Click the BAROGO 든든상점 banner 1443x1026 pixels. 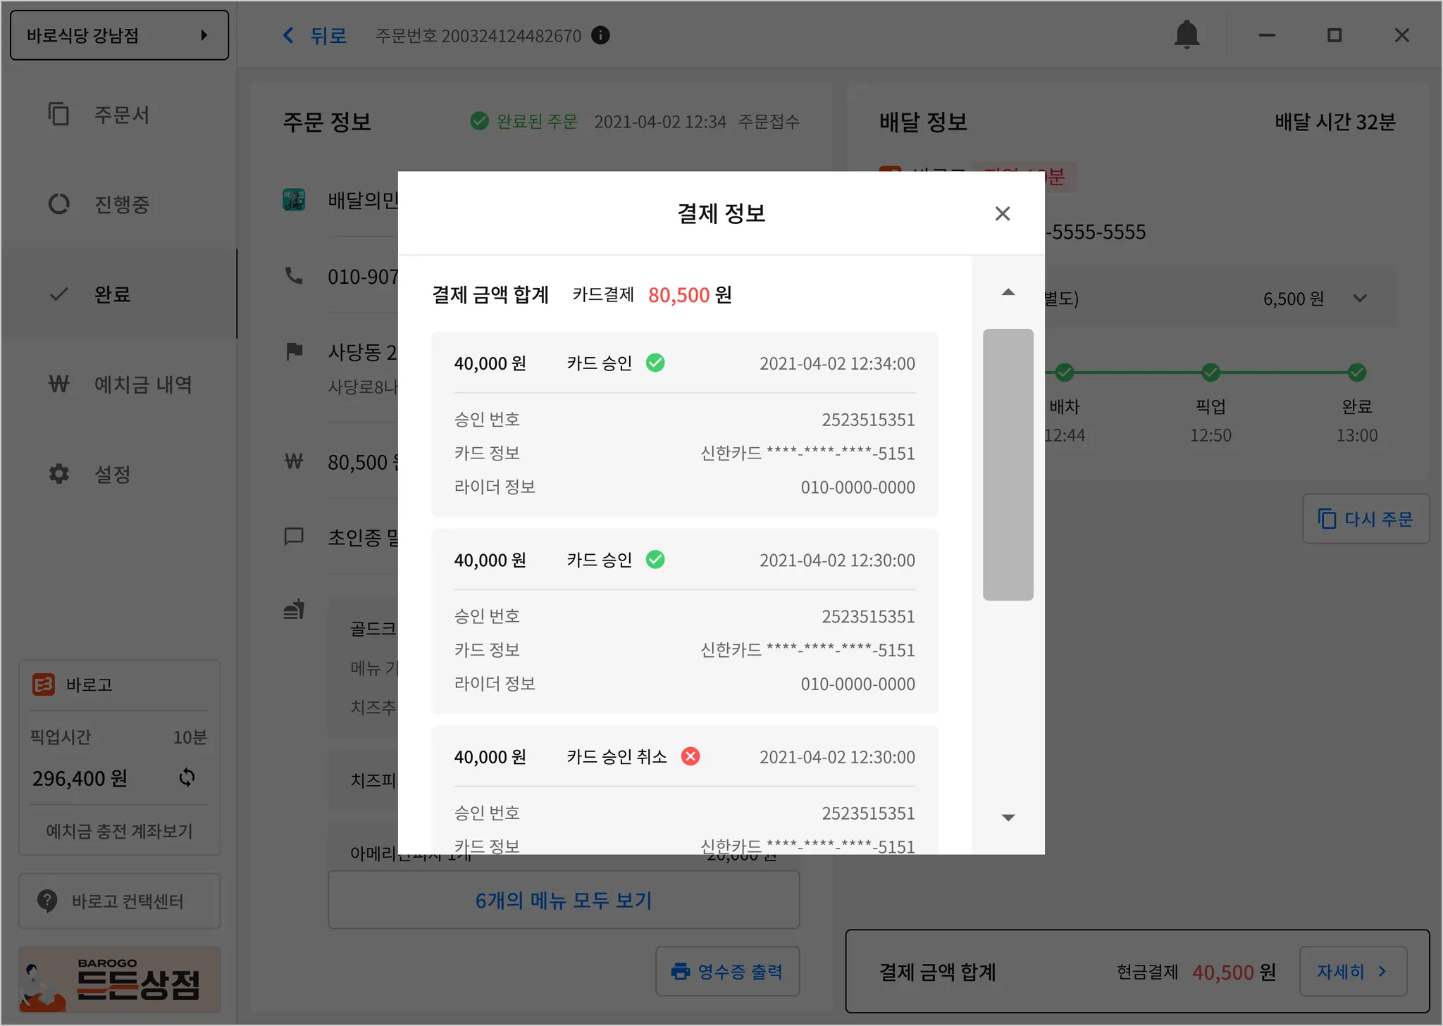point(119,980)
